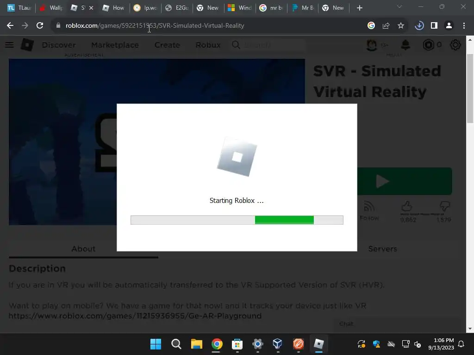The image size is (474, 355).
Task: Open the Google icon in the address bar
Action: (x=371, y=26)
